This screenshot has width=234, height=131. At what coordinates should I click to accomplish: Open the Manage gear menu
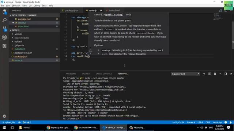pos(4,116)
